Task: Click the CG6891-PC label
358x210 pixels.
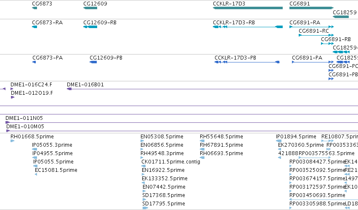Action: point(343,66)
